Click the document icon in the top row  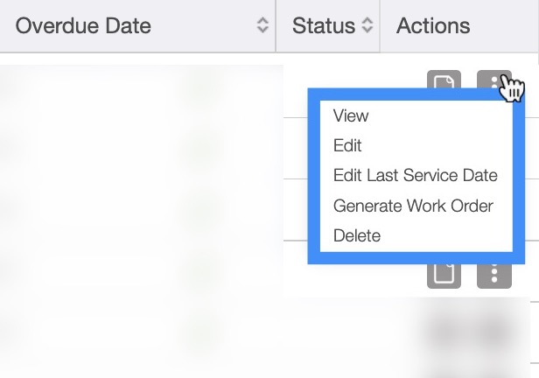[444, 80]
